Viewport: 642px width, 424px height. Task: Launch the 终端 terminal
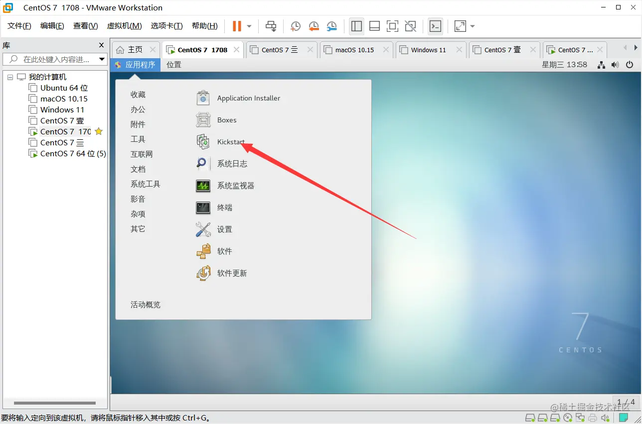click(214, 208)
